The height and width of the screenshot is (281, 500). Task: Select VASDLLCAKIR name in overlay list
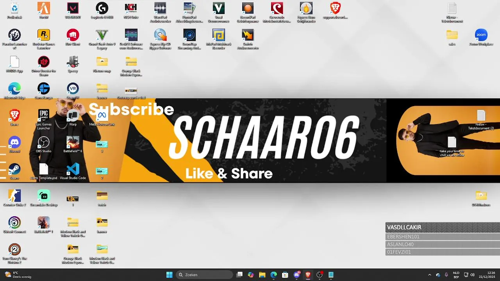pos(404,228)
